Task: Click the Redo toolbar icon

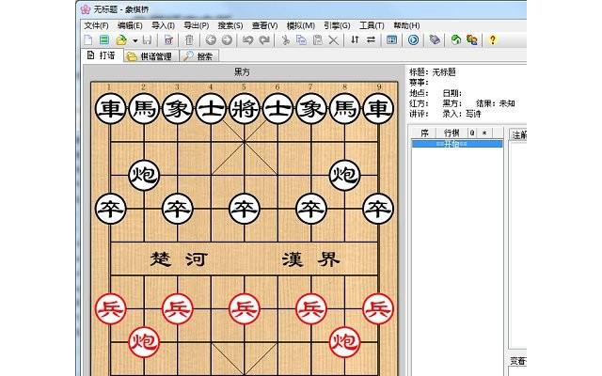Action: click(x=264, y=39)
